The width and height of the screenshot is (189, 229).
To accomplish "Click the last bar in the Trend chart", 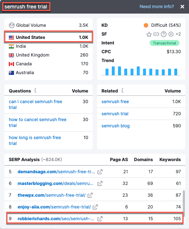I will [176, 72].
